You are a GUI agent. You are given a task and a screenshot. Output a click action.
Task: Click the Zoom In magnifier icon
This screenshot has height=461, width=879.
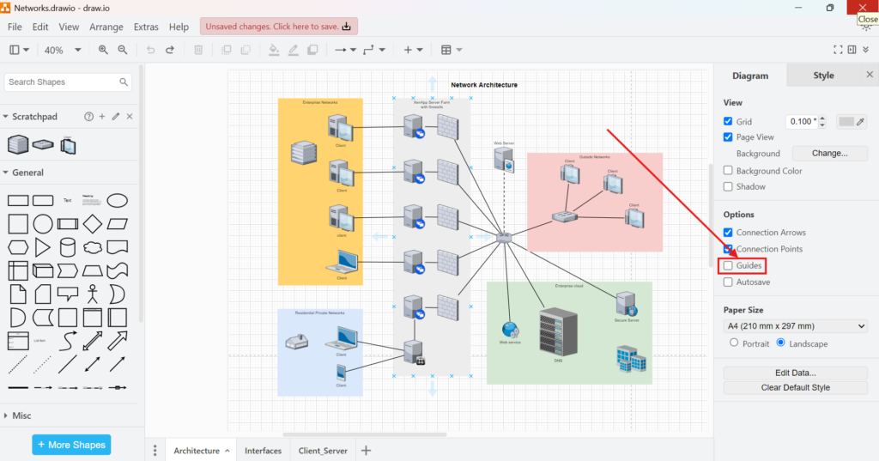103,50
